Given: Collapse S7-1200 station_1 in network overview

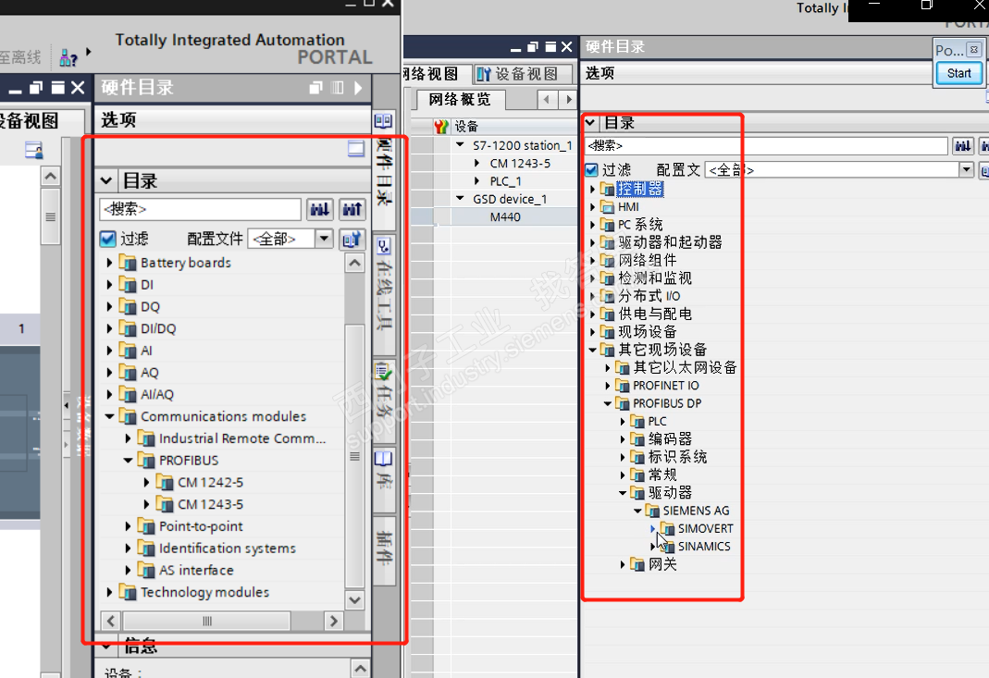Looking at the screenshot, I should pos(461,145).
